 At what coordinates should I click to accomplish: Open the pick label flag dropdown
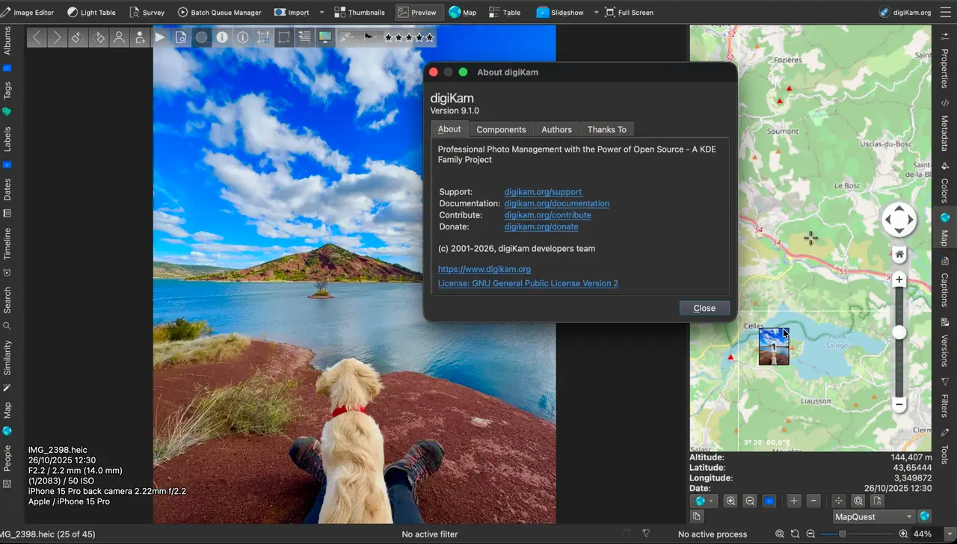371,37
